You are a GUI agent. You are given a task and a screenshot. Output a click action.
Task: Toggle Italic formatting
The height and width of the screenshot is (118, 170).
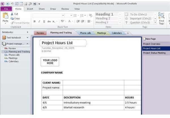(x=39, y=21)
